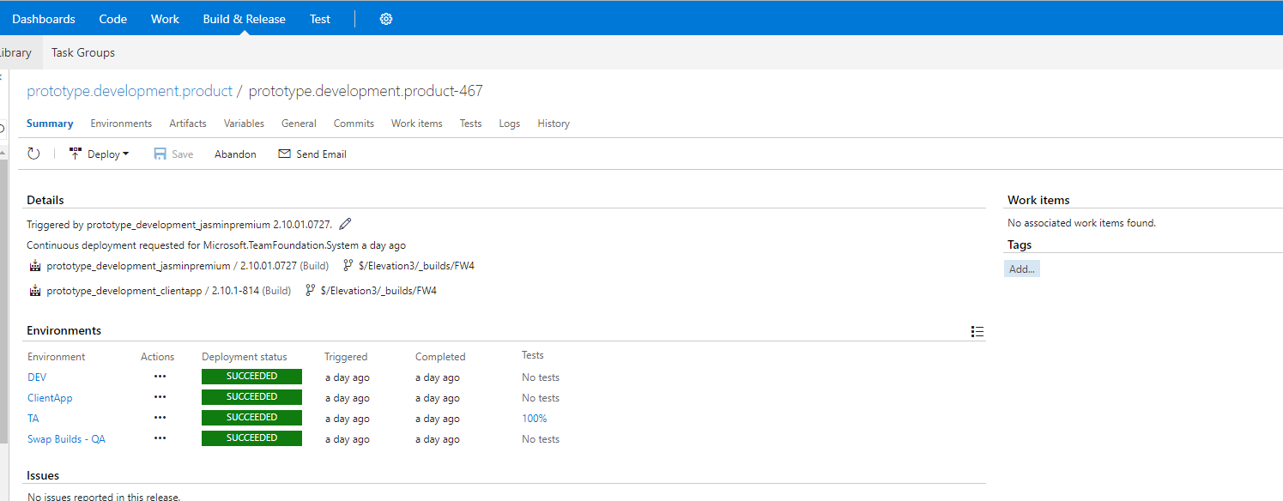Open actions ellipsis for ClientApp environment

tap(160, 397)
